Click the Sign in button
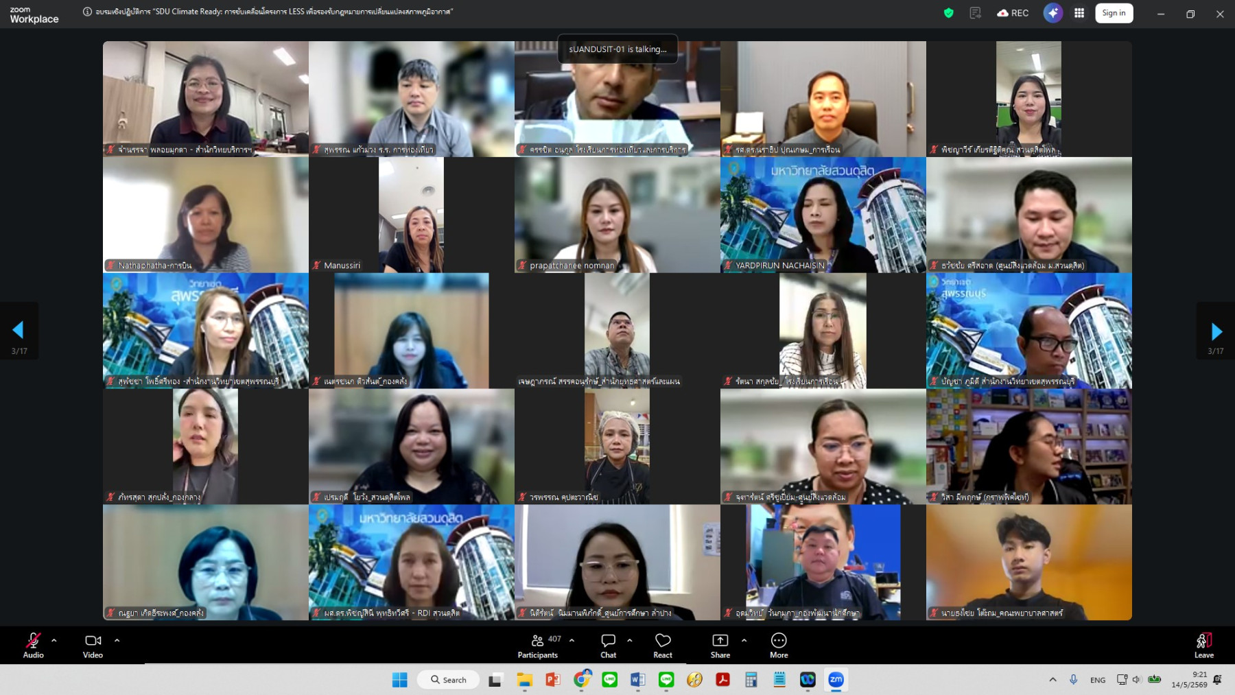This screenshot has width=1235, height=695. click(1114, 13)
